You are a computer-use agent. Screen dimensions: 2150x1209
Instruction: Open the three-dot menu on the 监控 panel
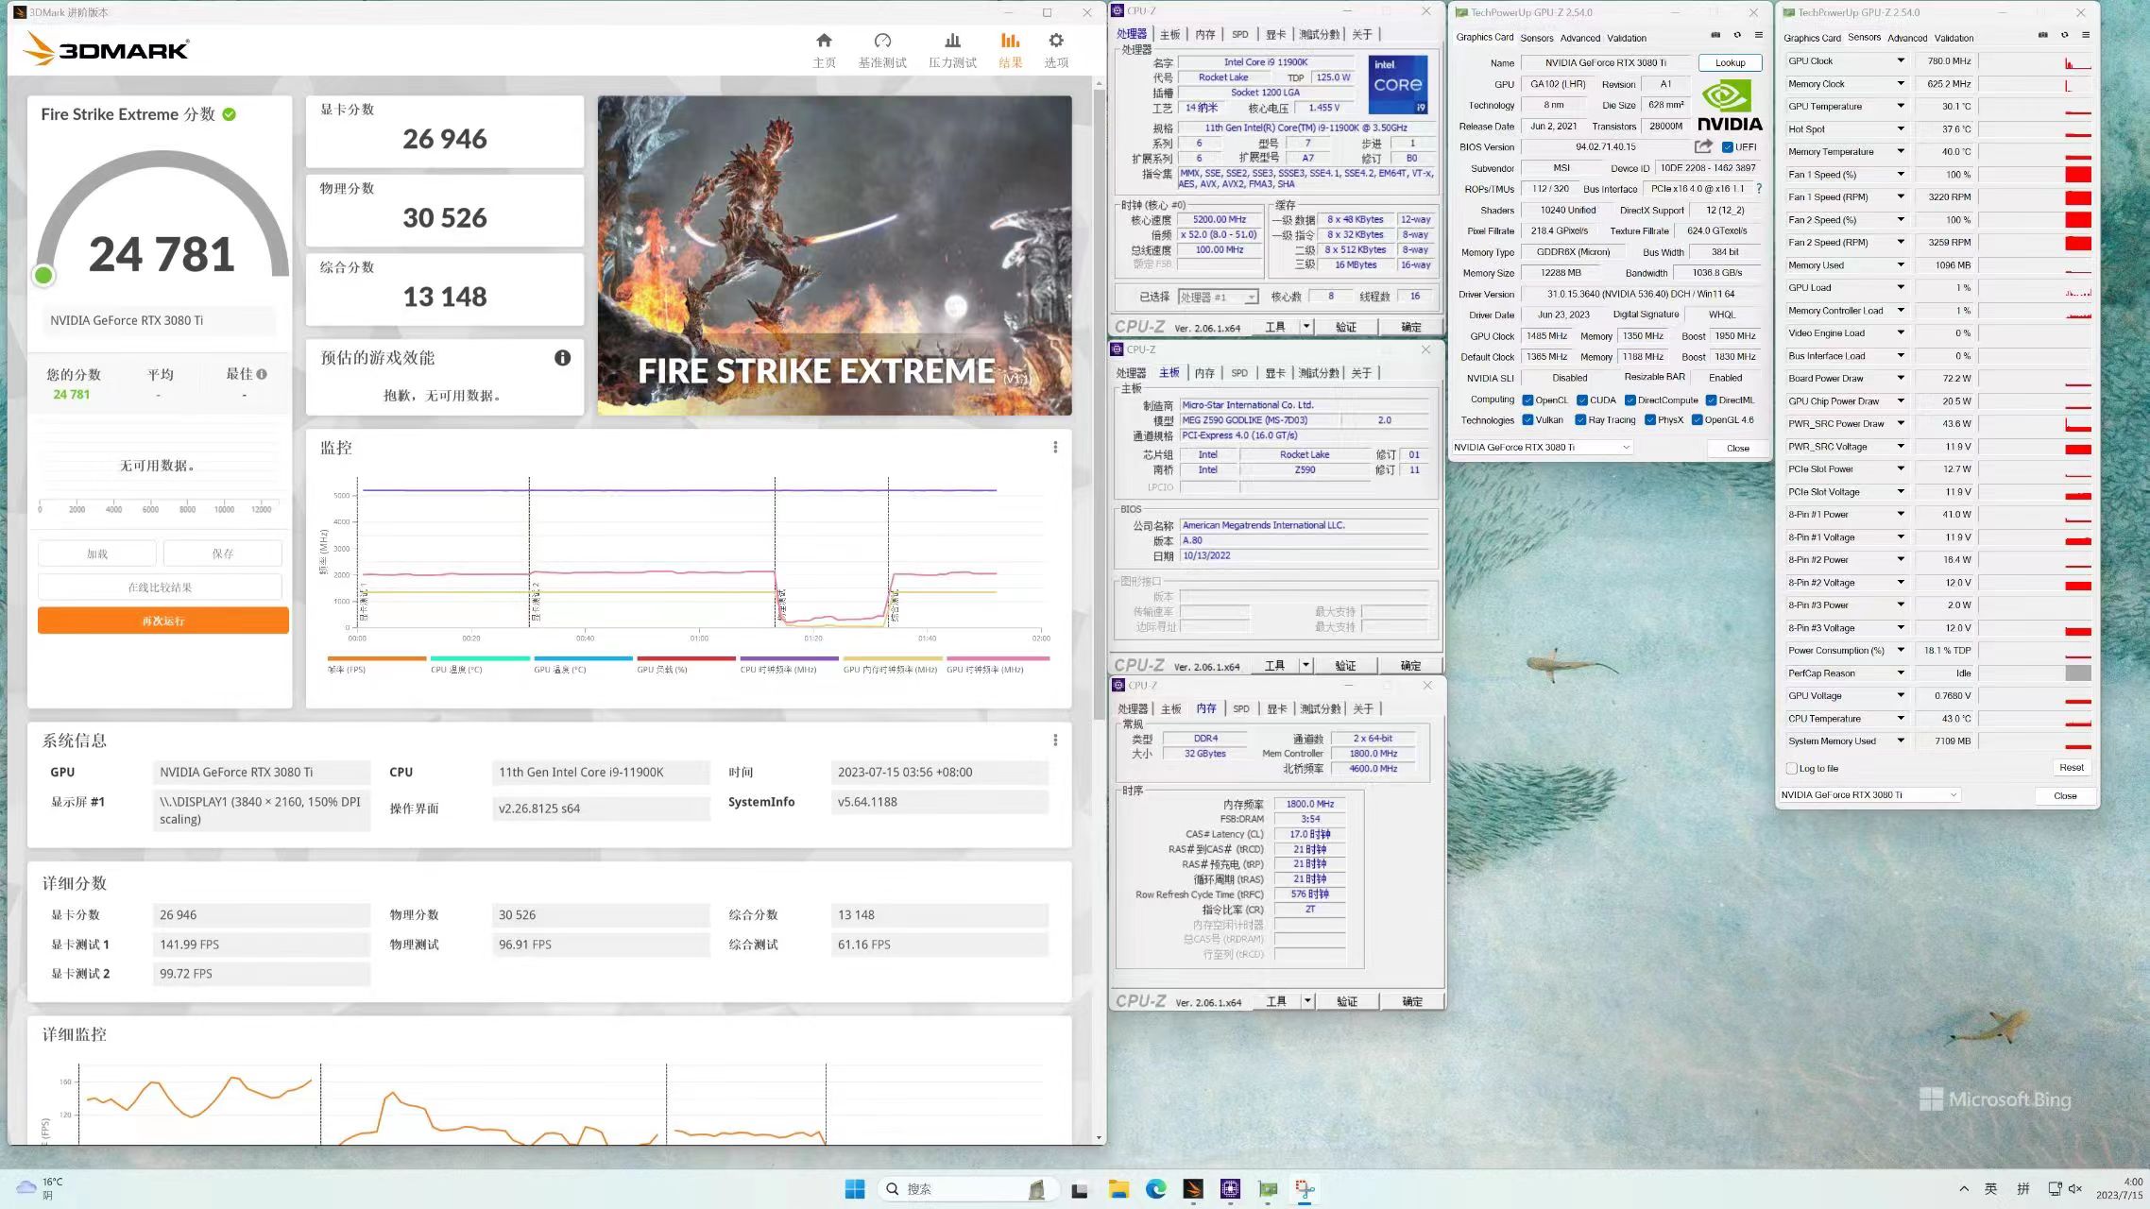pyautogui.click(x=1055, y=448)
